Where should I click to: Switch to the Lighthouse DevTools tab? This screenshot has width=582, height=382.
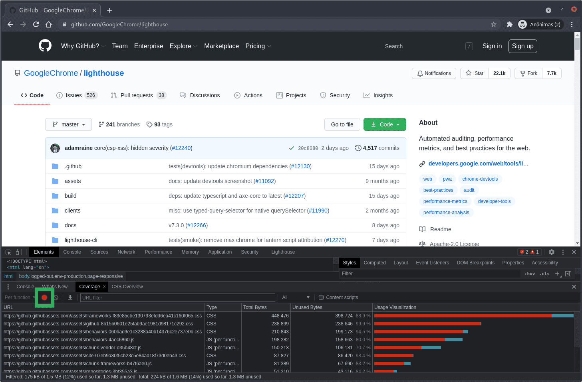[283, 252]
